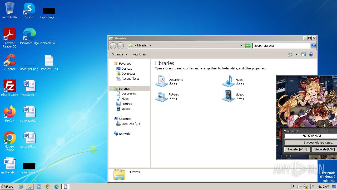
Task: Select Network in navigation pane
Action: coord(122,134)
